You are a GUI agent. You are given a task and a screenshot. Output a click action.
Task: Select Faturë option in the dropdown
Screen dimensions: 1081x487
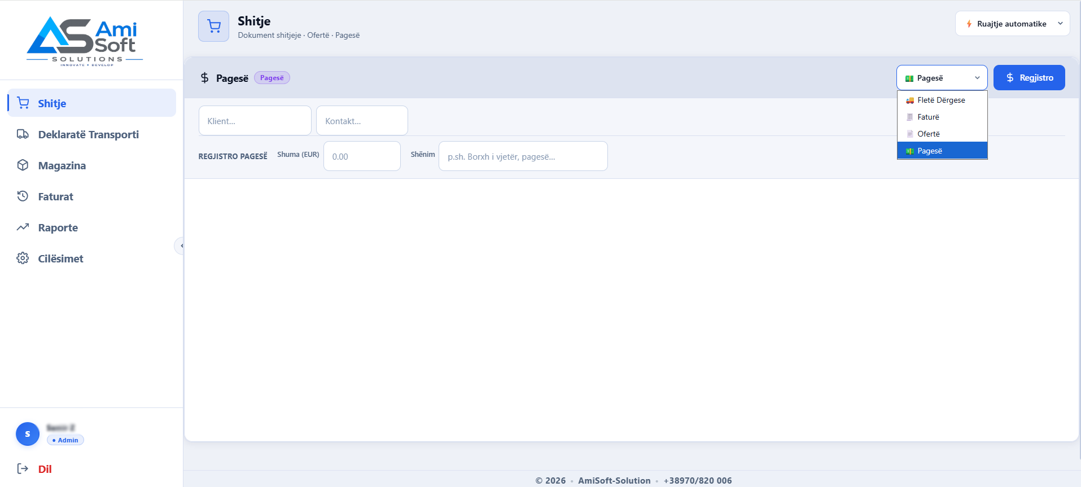coord(942,117)
